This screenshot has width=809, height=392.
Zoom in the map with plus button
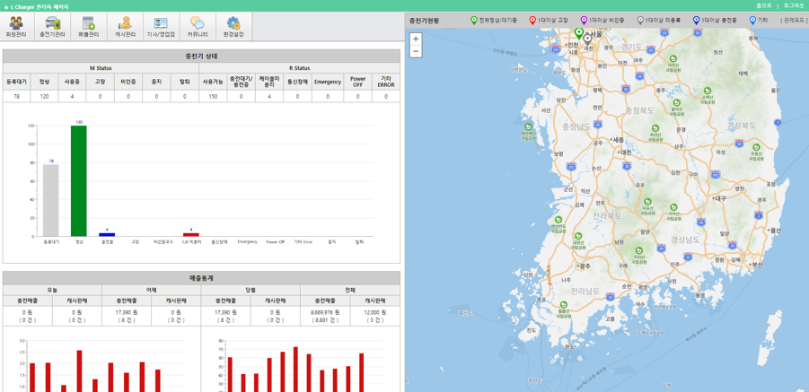coord(416,39)
